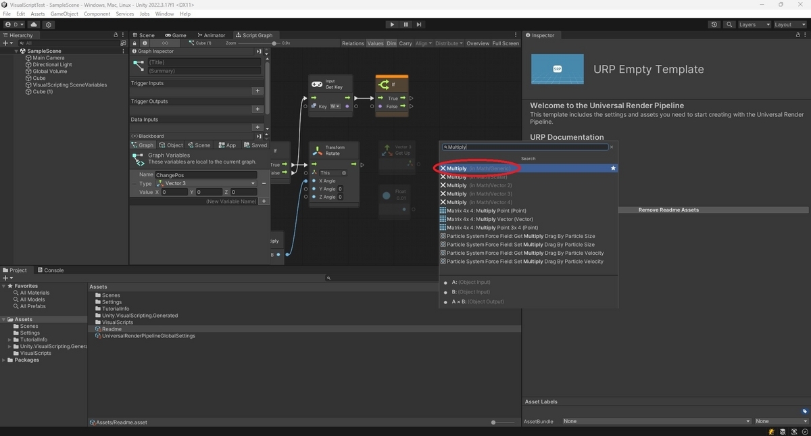Toggle the Carry option
Viewport: 811px width, 436px height.
coord(405,43)
